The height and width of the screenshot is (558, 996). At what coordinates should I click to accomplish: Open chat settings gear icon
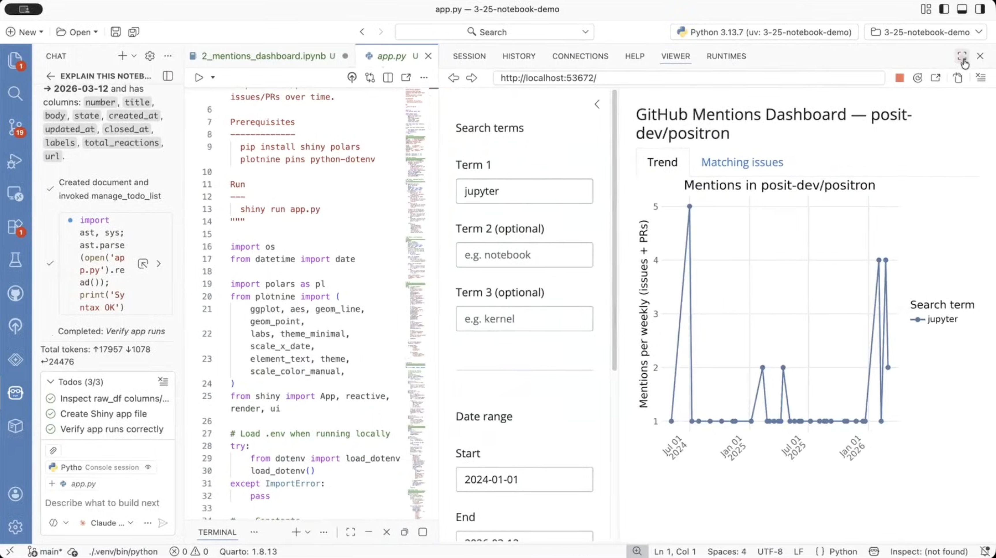[150, 56]
